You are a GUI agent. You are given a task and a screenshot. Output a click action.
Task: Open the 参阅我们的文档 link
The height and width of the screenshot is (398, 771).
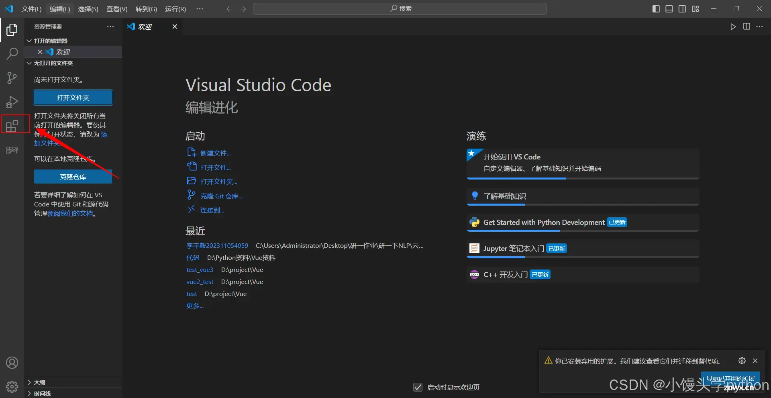pos(70,213)
